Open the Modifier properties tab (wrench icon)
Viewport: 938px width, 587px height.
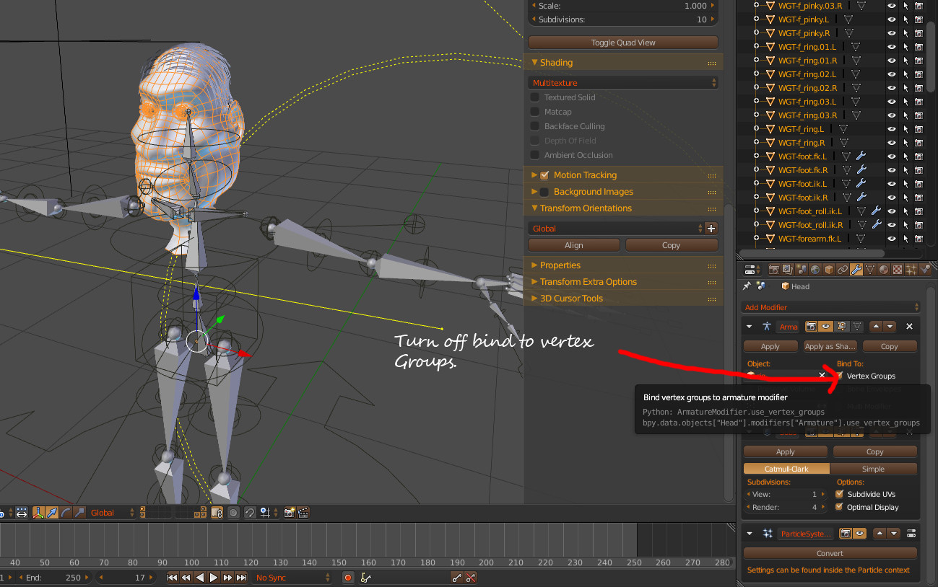(x=856, y=269)
